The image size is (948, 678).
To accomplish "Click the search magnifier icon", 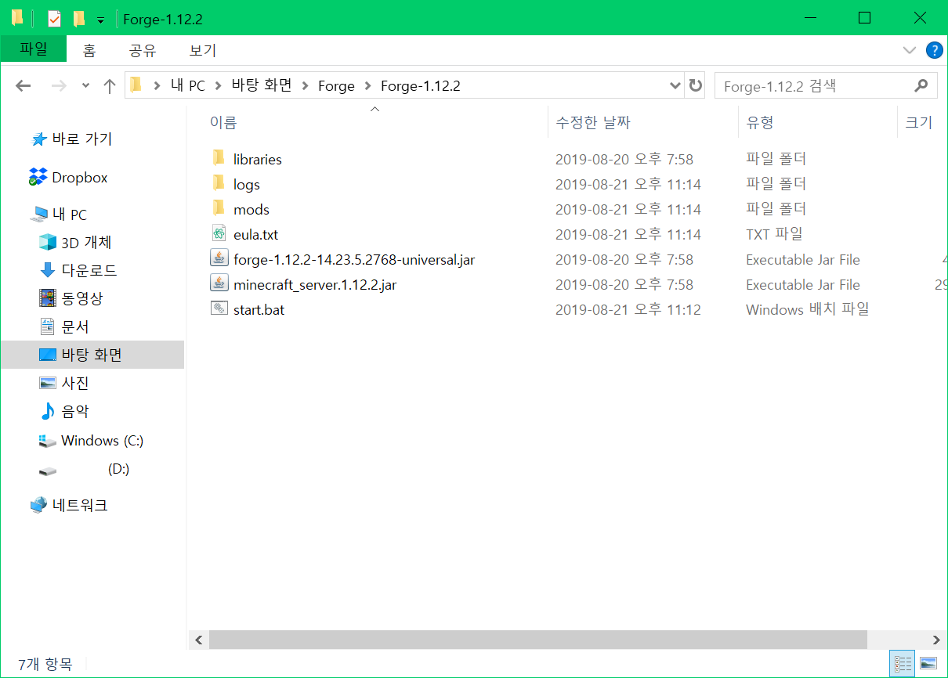I will (x=921, y=85).
